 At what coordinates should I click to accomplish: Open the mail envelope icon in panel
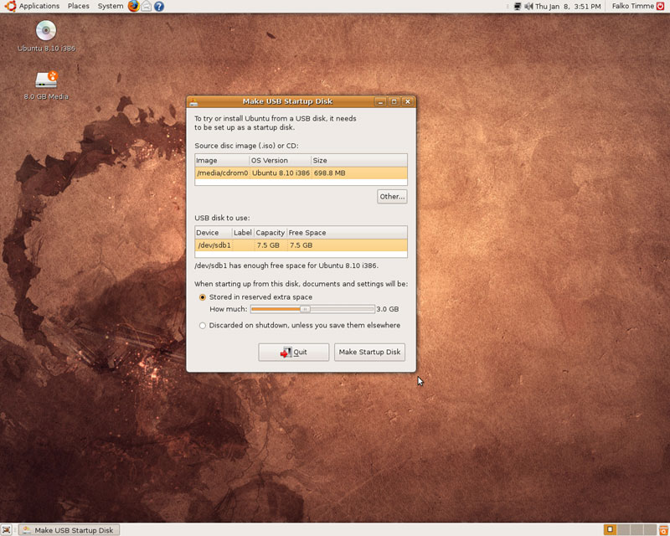[x=147, y=6]
